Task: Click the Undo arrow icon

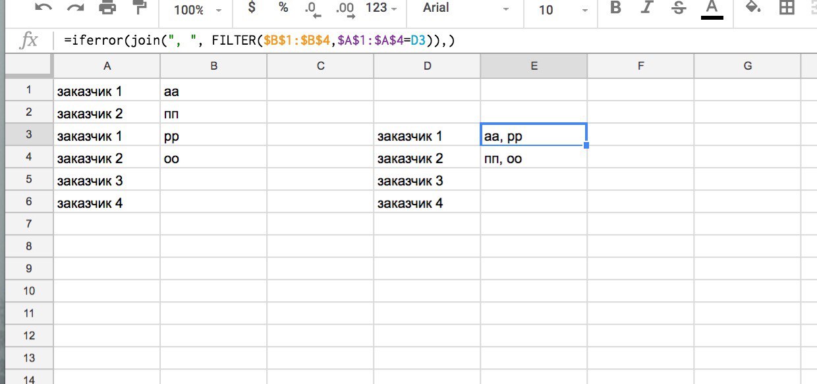Action: [43, 9]
